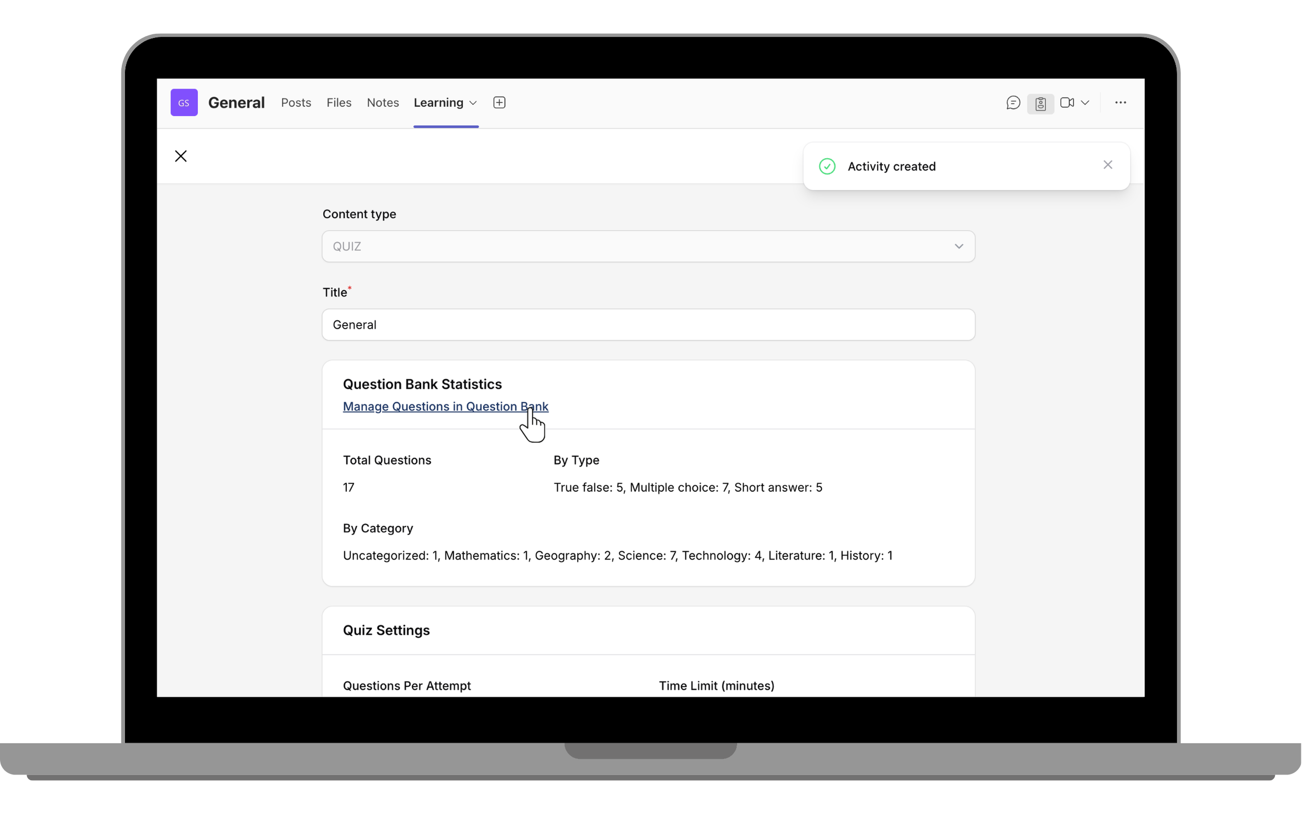
Task: Click the Time Limit minutes field
Action: coord(716,685)
